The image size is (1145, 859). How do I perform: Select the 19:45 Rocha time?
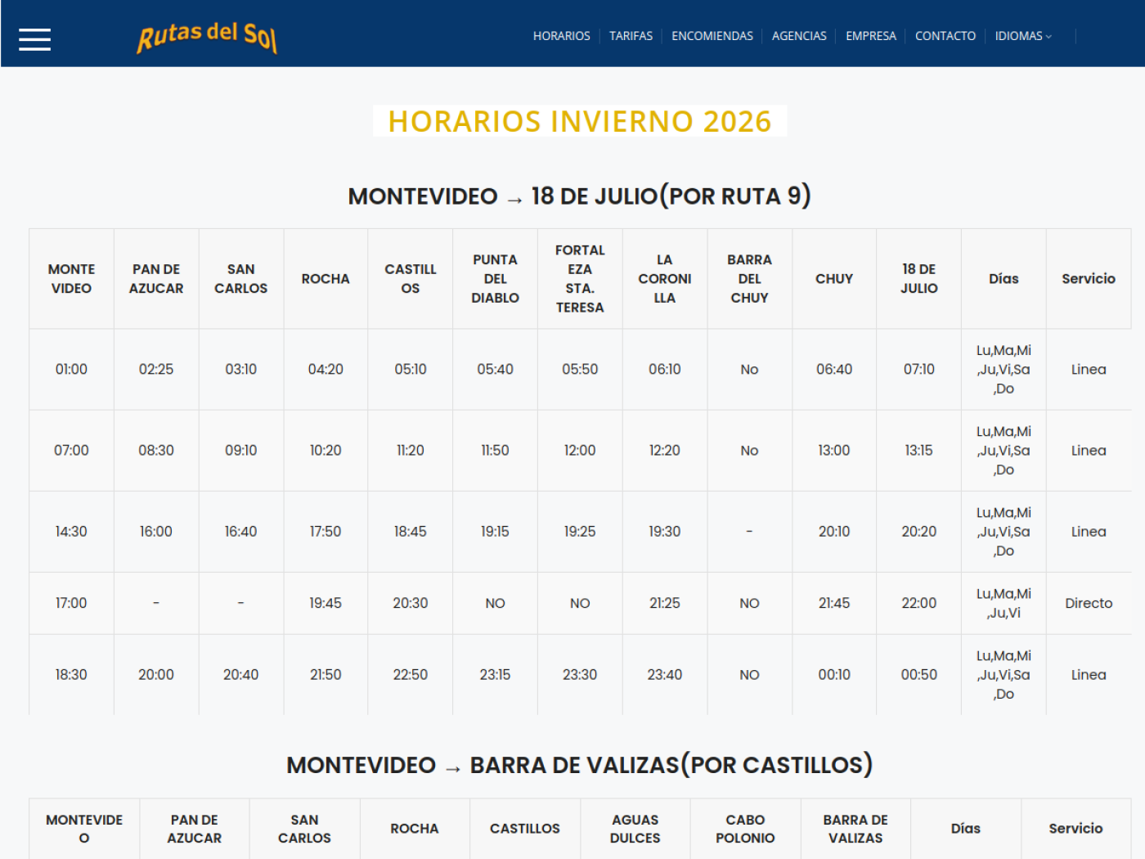pos(326,604)
